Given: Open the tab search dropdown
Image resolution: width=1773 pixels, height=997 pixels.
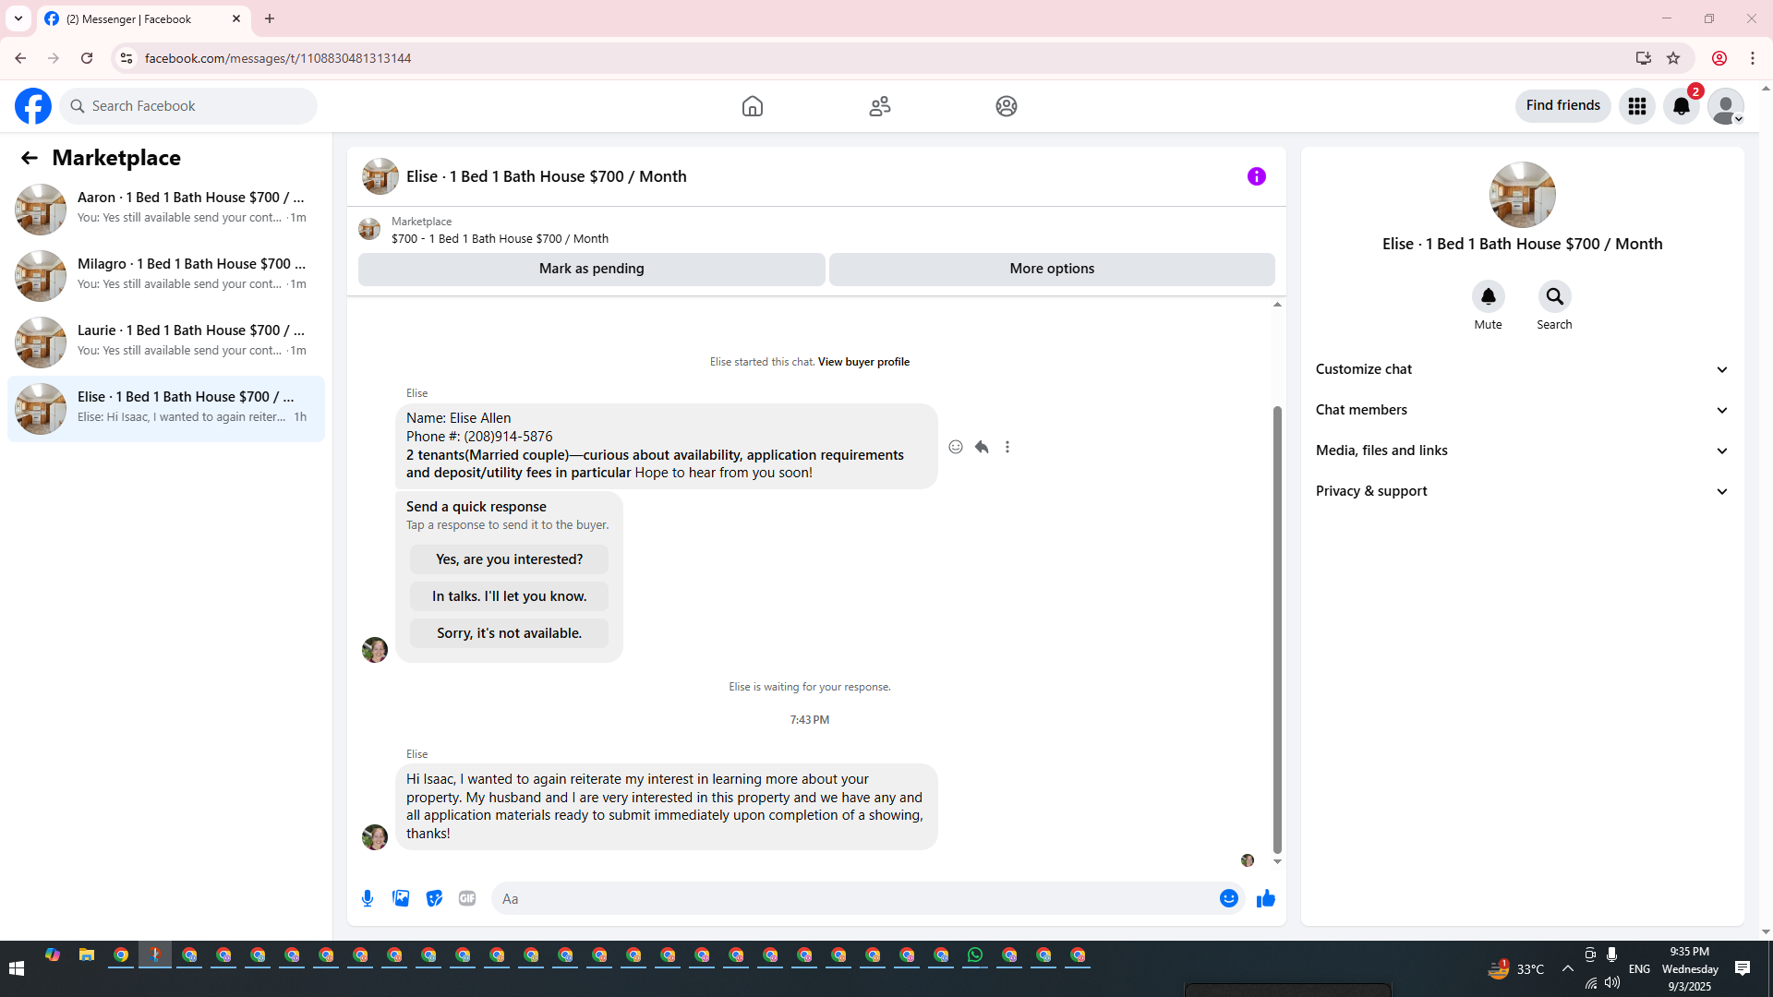Looking at the screenshot, I should tap(18, 18).
